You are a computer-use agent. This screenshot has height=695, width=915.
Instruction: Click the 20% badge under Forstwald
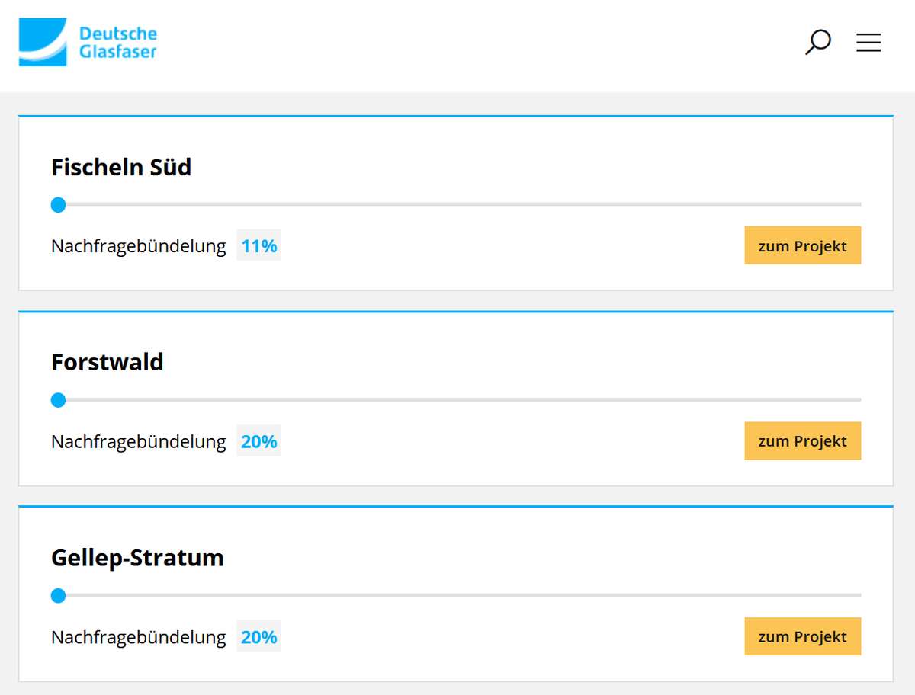(258, 441)
